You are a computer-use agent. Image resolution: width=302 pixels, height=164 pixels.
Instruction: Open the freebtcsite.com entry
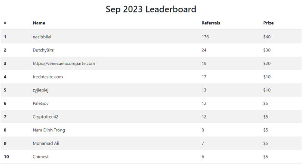(48, 77)
